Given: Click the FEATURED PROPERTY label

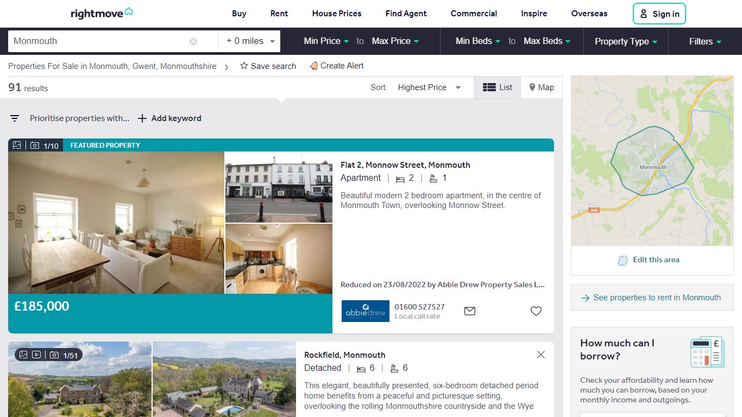Looking at the screenshot, I should click(105, 146).
